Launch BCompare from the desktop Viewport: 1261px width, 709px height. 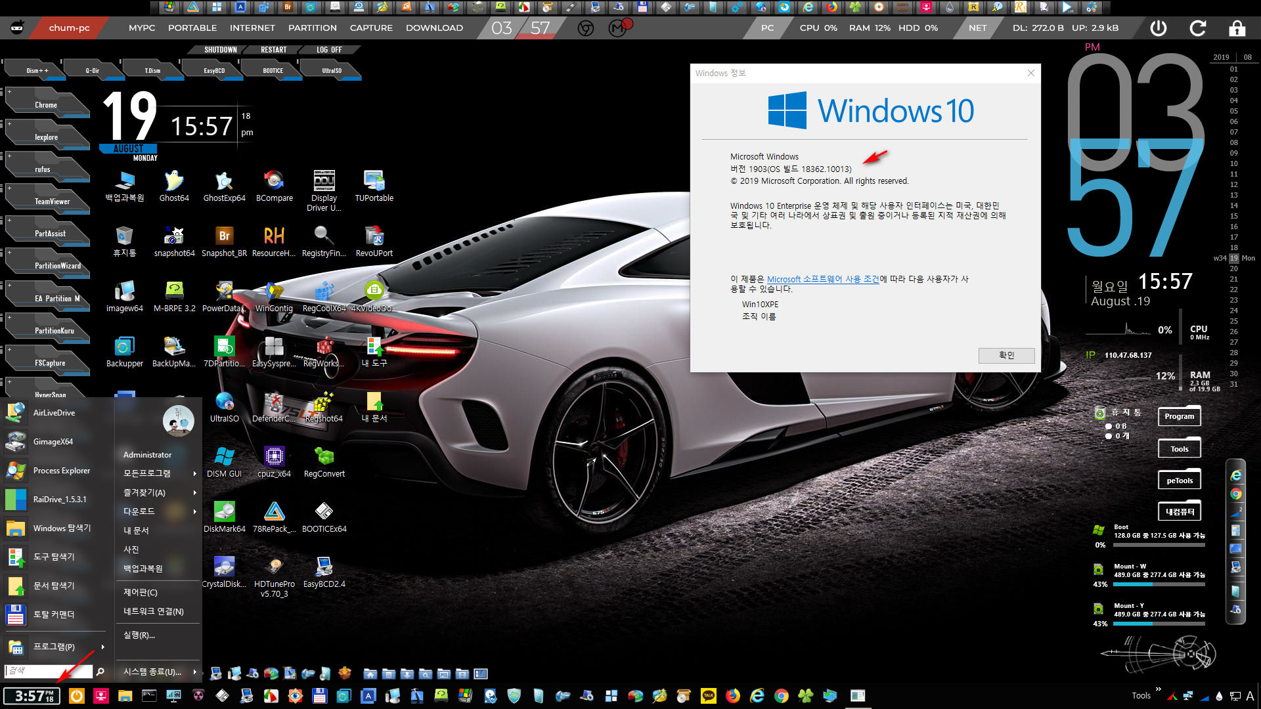tap(274, 186)
